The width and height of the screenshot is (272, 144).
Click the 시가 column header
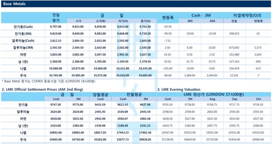click(x=78, y=21)
